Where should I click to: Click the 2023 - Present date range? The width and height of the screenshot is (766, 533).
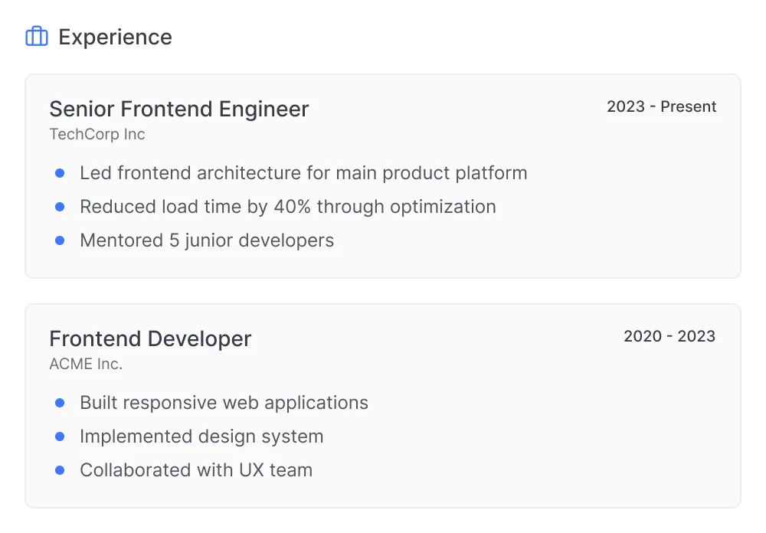[x=662, y=106]
